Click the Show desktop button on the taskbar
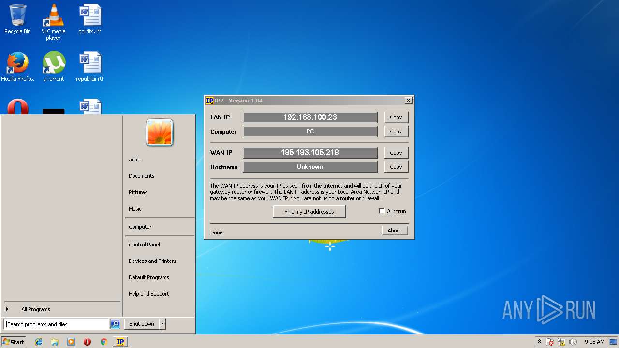This screenshot has width=619, height=348. pyautogui.click(x=613, y=342)
